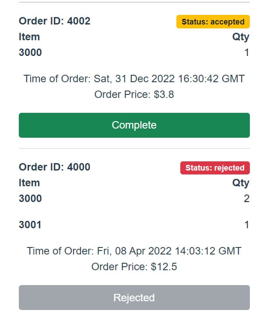Image resolution: width=263 pixels, height=317 pixels.
Task: Click item 3000 in order 4000
Action: [x=31, y=199]
